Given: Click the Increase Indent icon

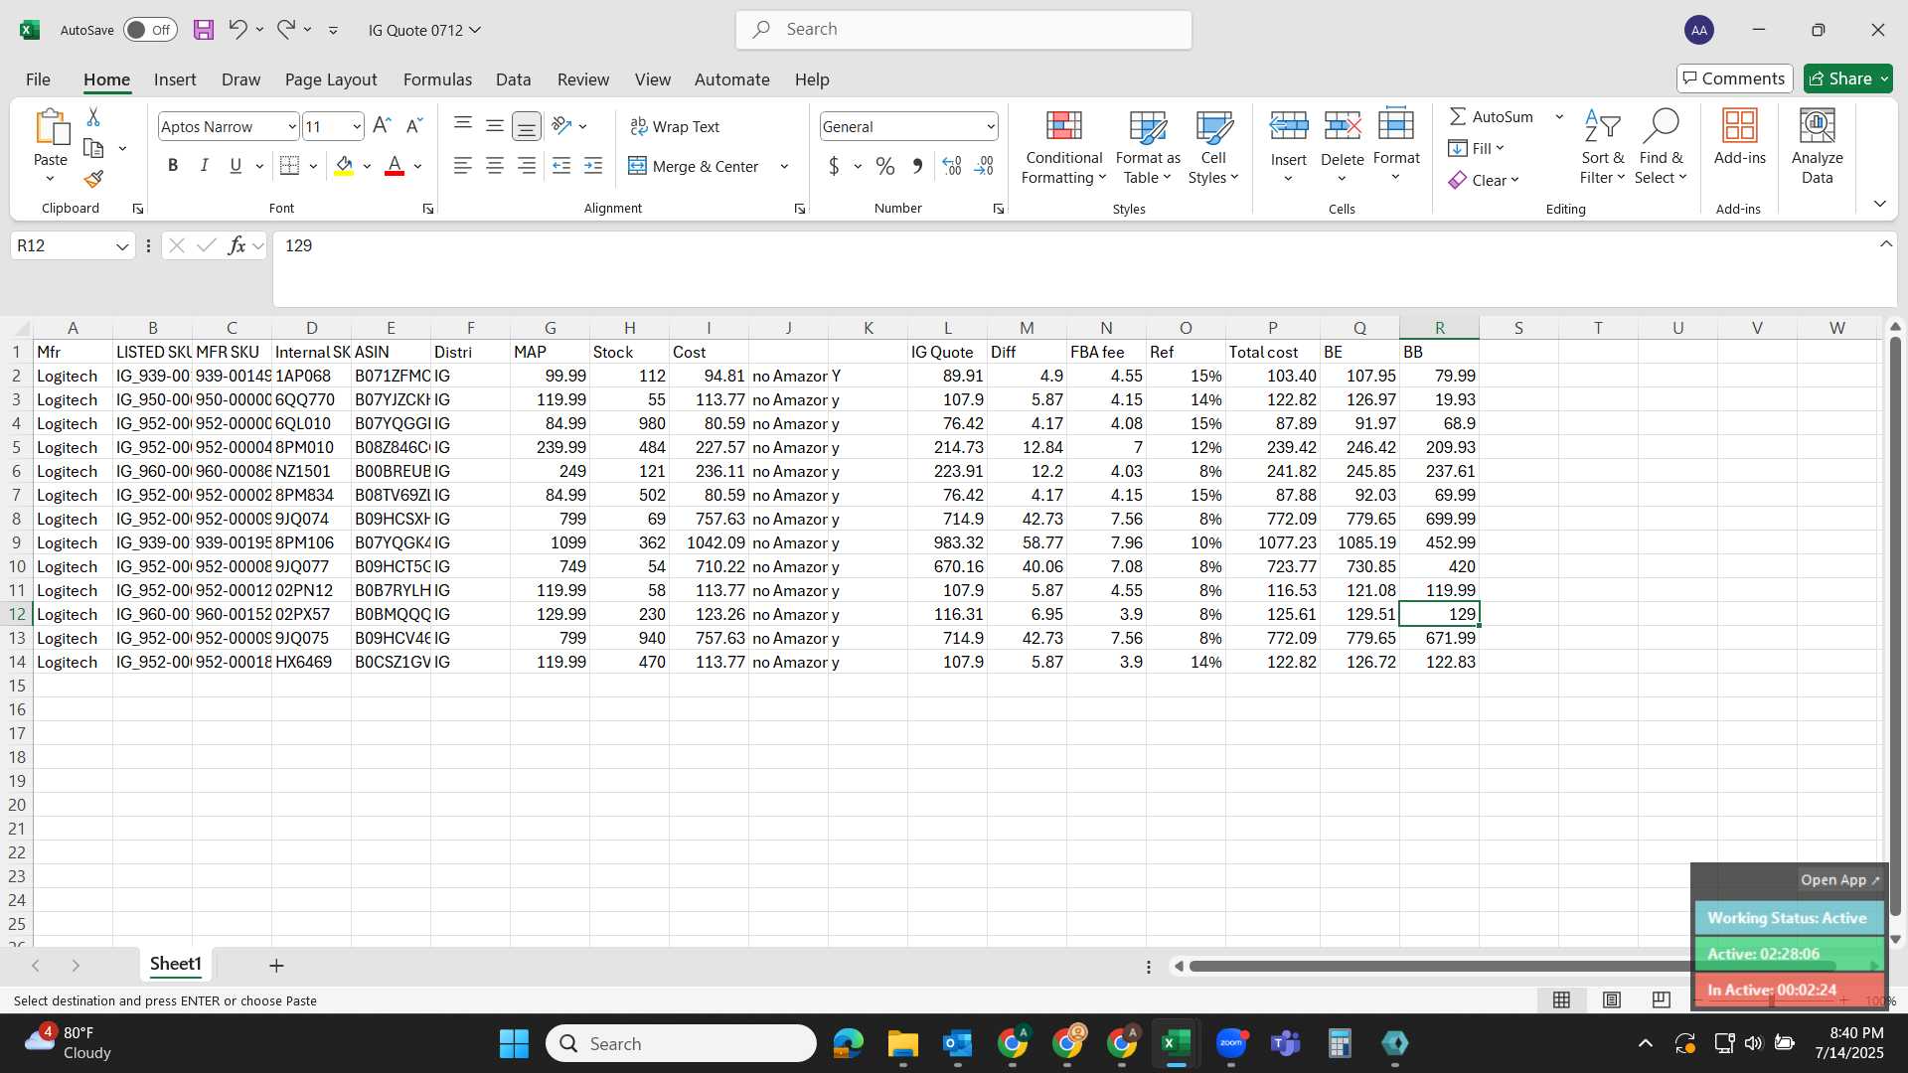Looking at the screenshot, I should tap(593, 166).
